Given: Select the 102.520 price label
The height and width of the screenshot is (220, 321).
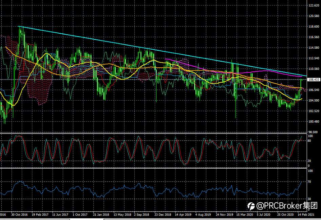Looking at the screenshot, I should click(314, 111).
